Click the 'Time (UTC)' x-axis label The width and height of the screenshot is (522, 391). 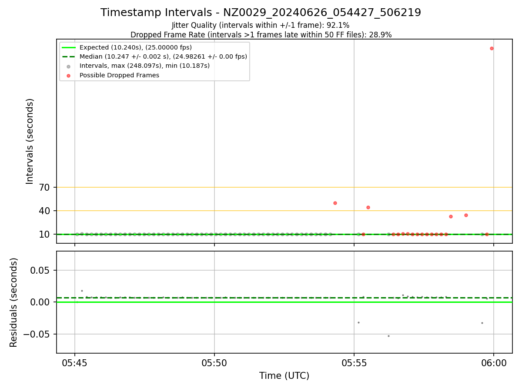point(284,376)
